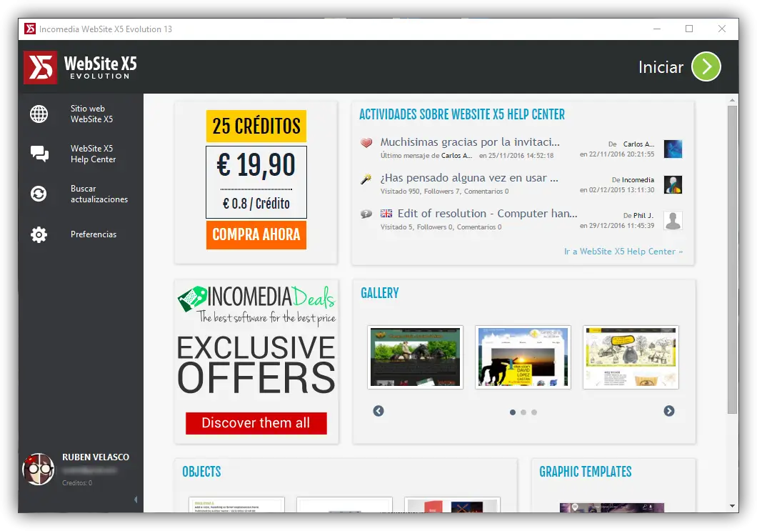Click the scrollbar down arrow
The image size is (757, 531).
(733, 507)
